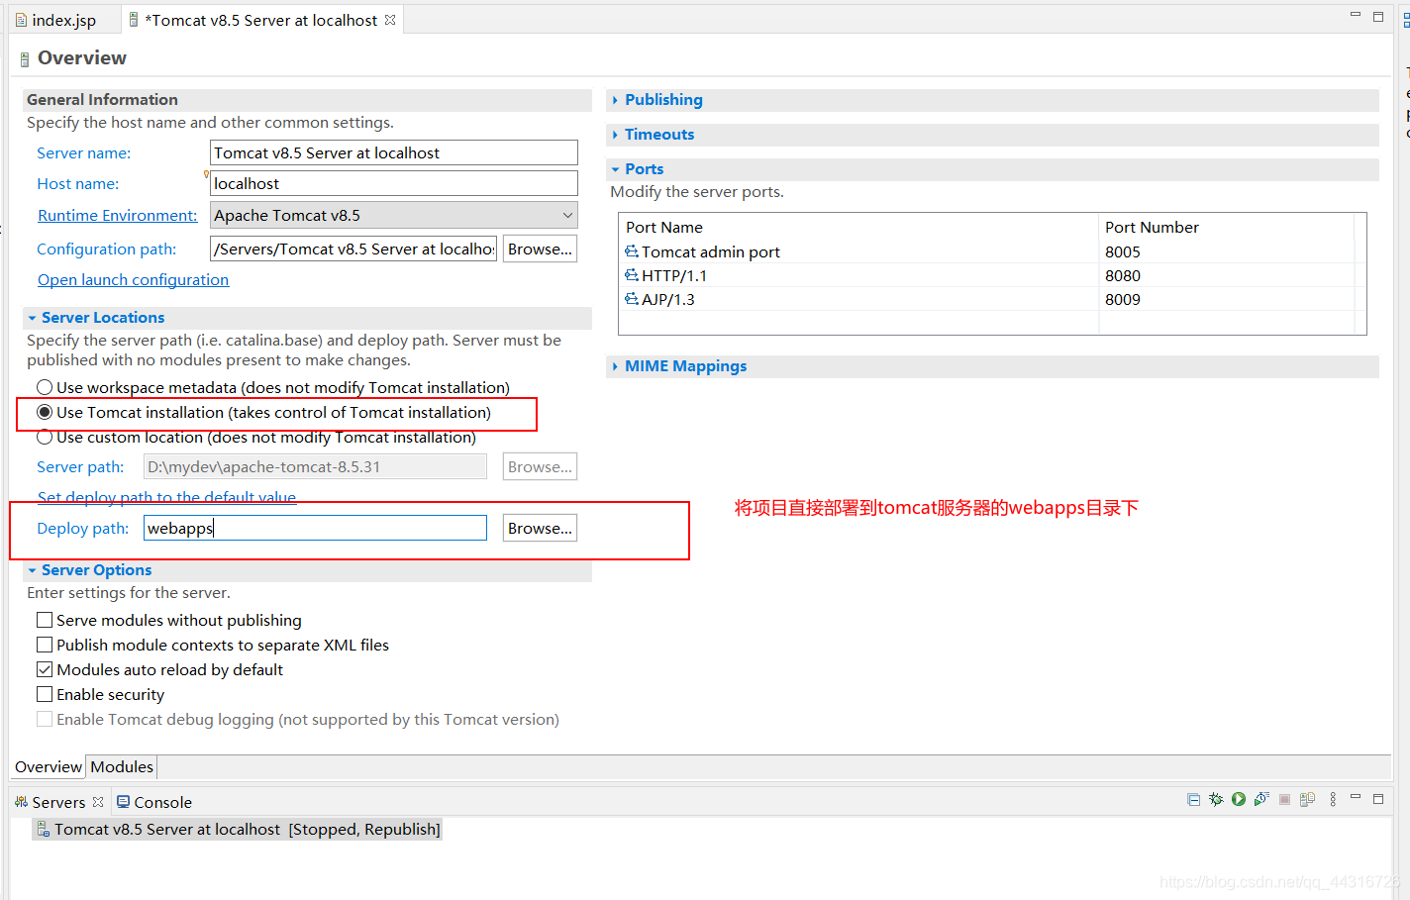Open the Runtime Environment link
The height and width of the screenshot is (900, 1410).
pyautogui.click(x=117, y=215)
